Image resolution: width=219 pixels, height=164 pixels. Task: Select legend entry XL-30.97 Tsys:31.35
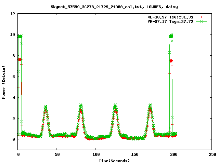pos(170,17)
